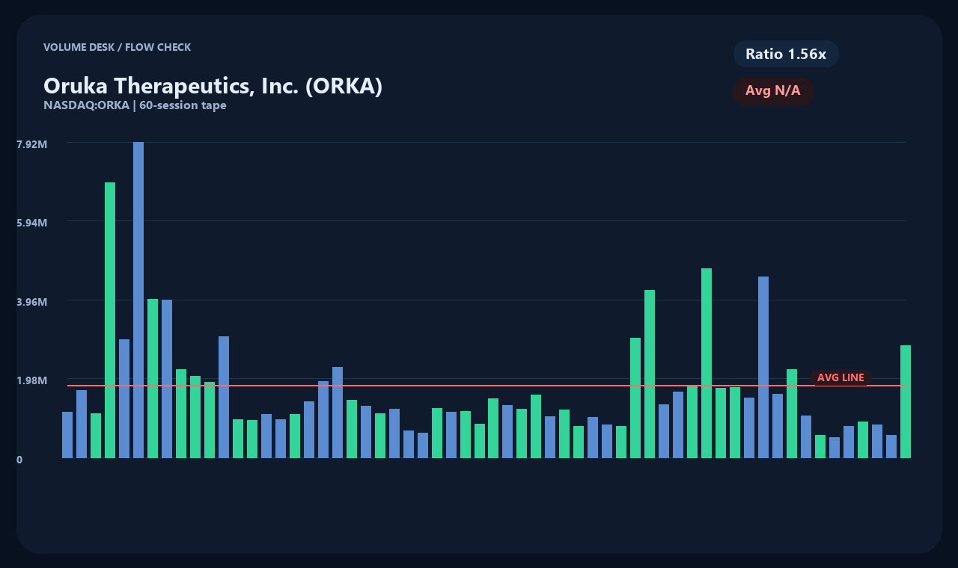Screen dimensions: 958x568
Task: Click the 0 axis label
Action: point(19,460)
